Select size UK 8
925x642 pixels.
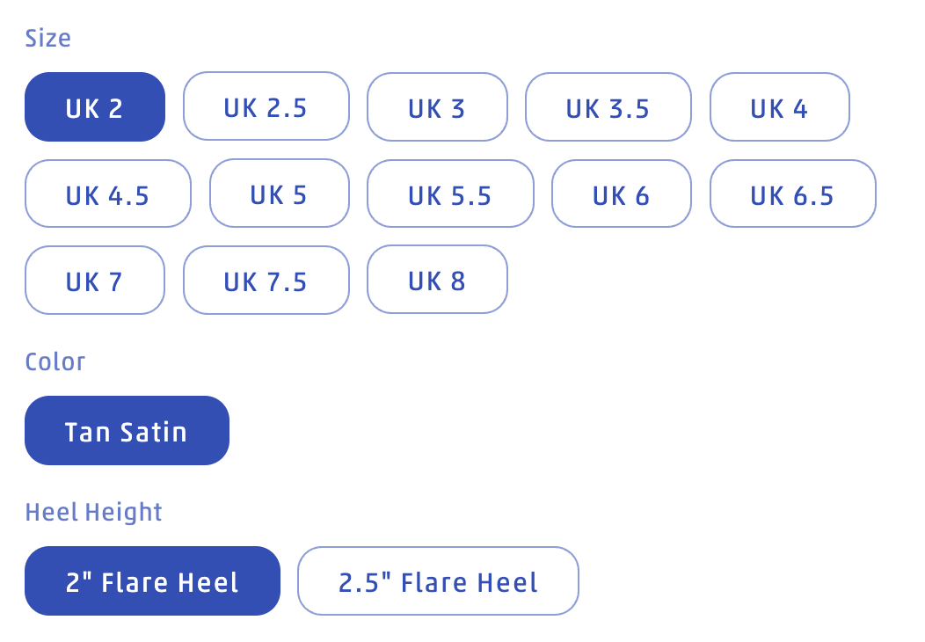click(437, 281)
